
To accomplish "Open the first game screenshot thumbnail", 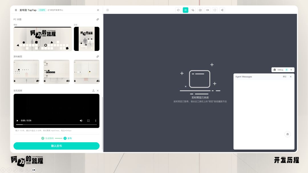I will pos(26,72).
